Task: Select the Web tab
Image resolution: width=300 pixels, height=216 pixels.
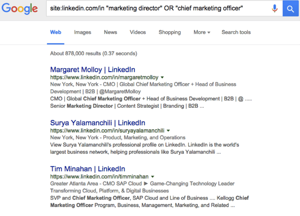Action: tap(56, 32)
